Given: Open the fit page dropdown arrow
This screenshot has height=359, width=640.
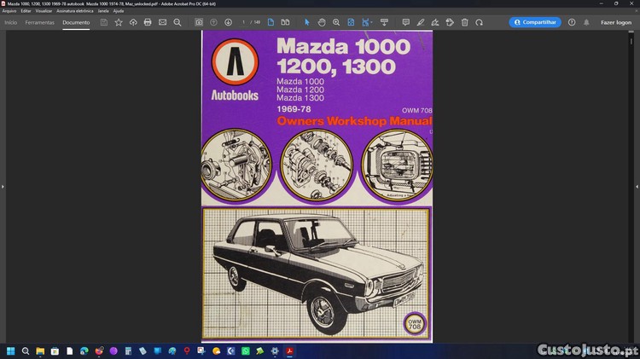Looking at the screenshot, I should [x=371, y=22].
